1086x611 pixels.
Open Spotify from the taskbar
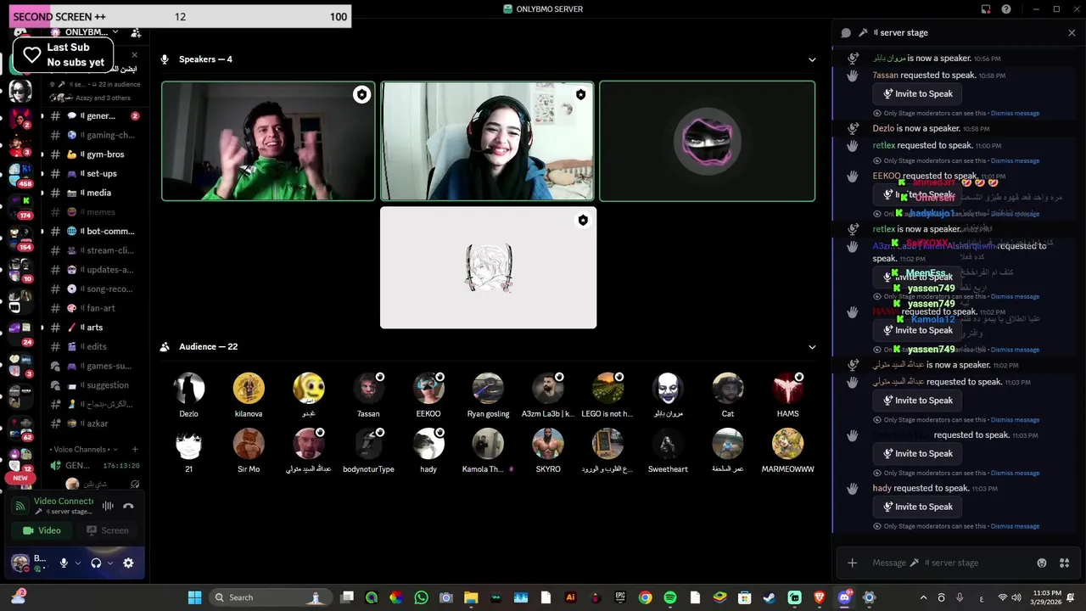(x=670, y=597)
